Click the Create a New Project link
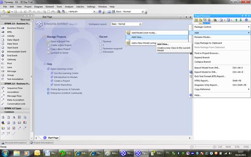Screen dimensions: 251x157 point(61,45)
